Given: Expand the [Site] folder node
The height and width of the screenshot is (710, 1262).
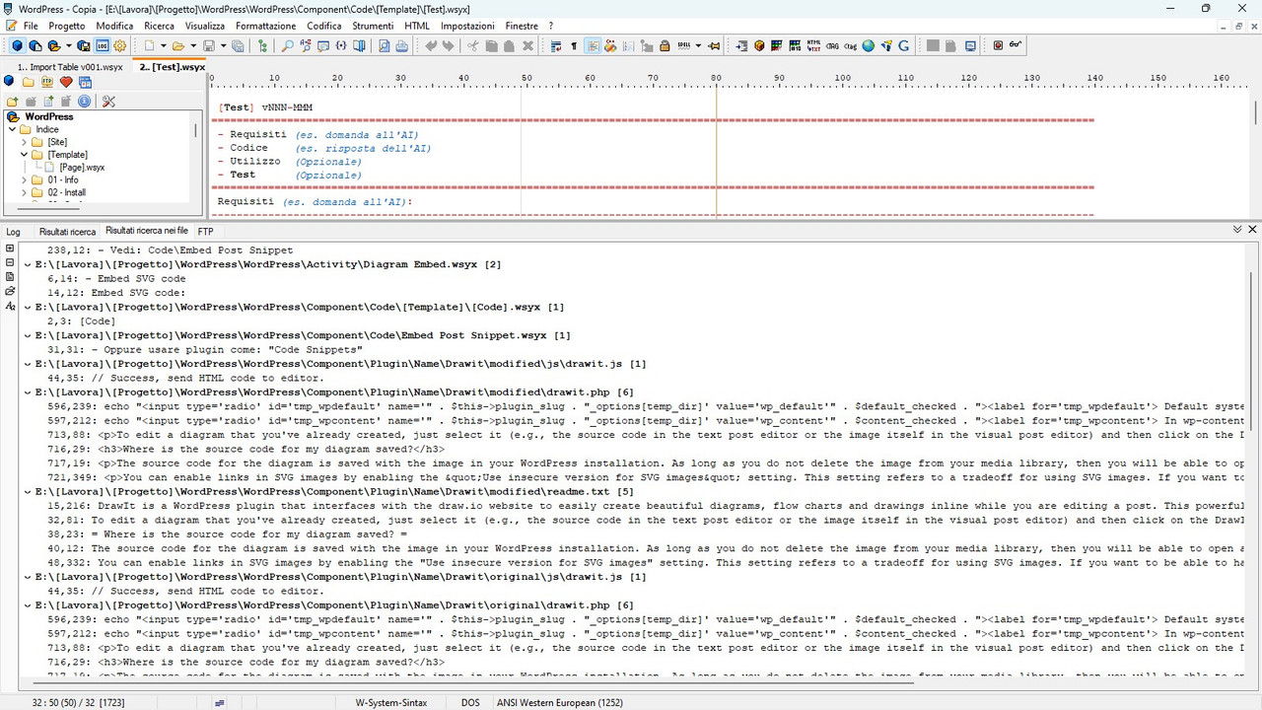Looking at the screenshot, I should coord(25,142).
